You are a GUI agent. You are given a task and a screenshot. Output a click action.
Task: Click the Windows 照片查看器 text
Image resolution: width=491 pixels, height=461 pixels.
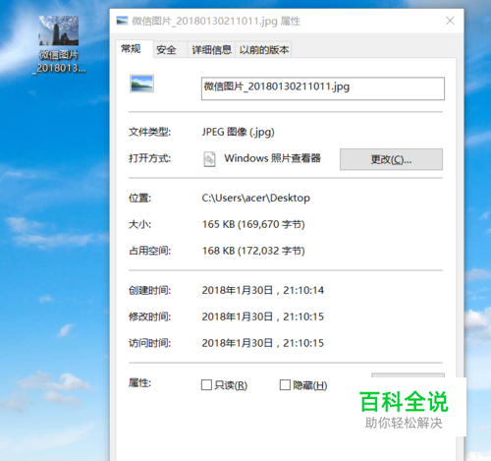coord(272,158)
